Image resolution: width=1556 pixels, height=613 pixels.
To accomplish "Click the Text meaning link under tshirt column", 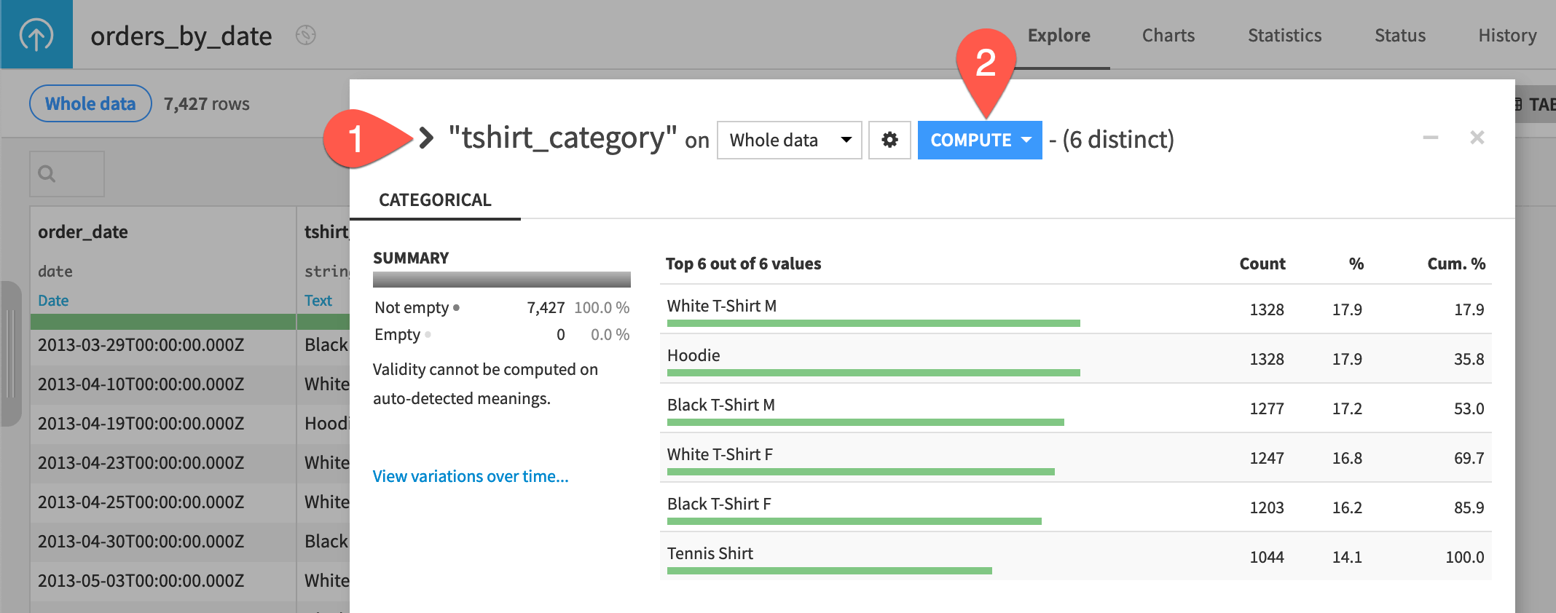I will pyautogui.click(x=318, y=301).
